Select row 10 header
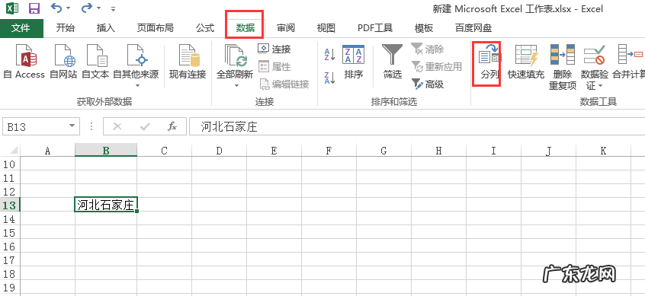The width and height of the screenshot is (645, 296). [10, 164]
